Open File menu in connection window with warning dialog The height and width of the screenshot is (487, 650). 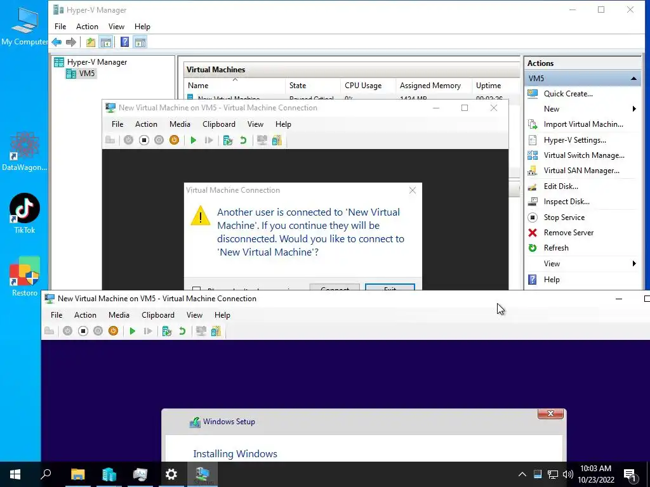(117, 124)
